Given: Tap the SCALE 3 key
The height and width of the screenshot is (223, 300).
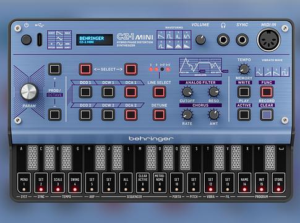Looking at the screenshot, I should pos(58,183).
